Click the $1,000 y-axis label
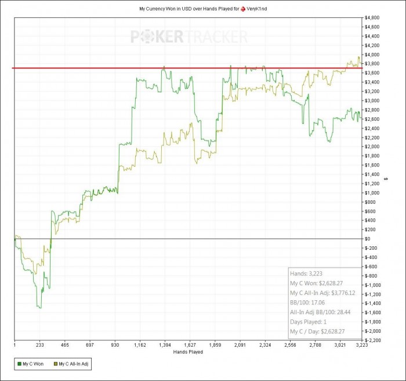 [372, 193]
